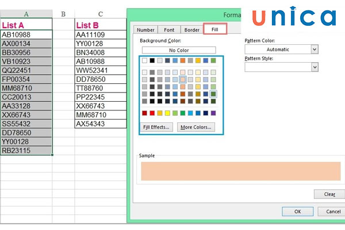Choose the white swatch in the top color row
Screen dimensions: 345x230
click(145, 60)
